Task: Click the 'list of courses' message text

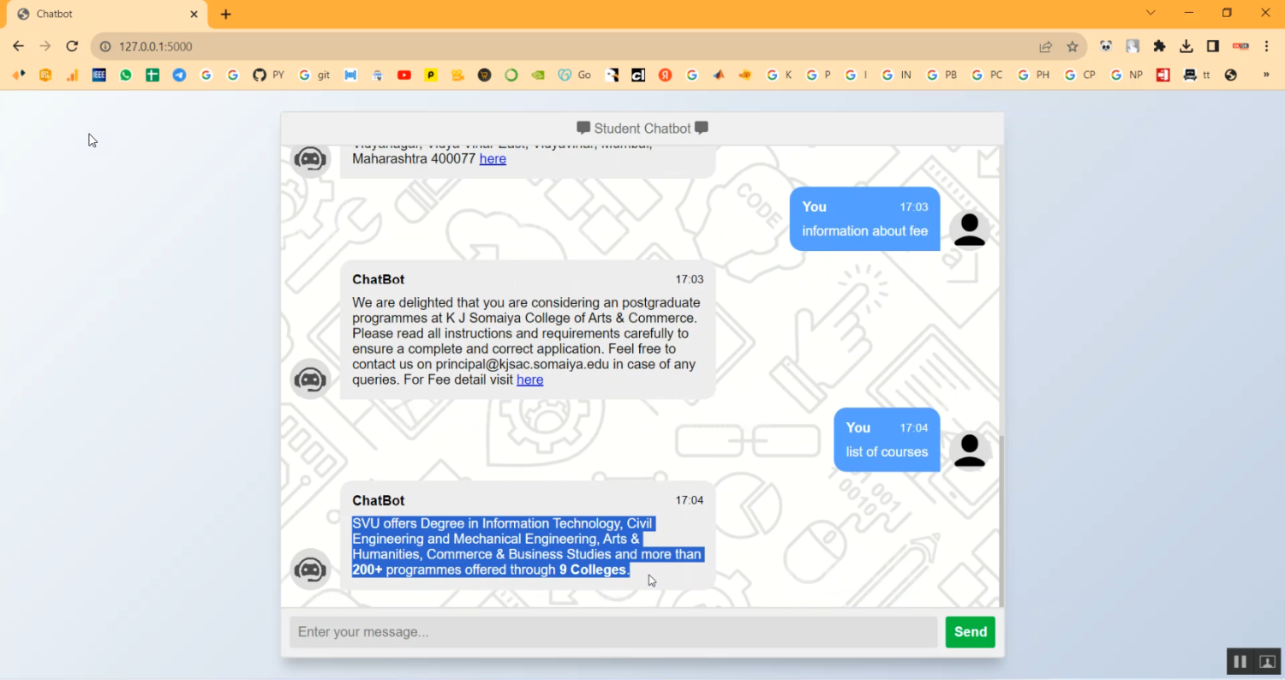Action: pos(887,452)
